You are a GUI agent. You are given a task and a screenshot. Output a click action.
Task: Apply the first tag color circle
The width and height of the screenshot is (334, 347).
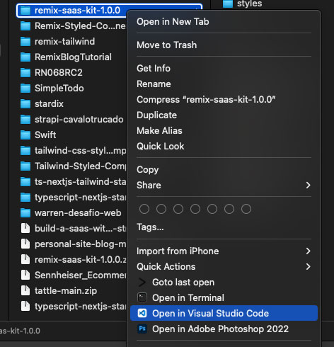click(x=144, y=209)
